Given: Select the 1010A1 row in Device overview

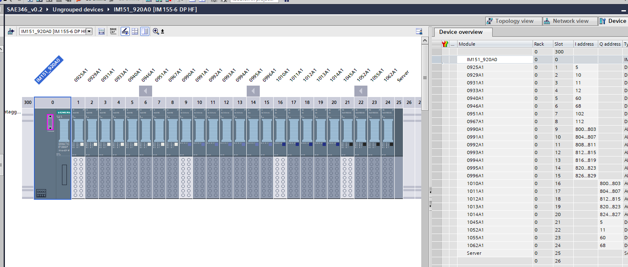Looking at the screenshot, I should (530, 183).
